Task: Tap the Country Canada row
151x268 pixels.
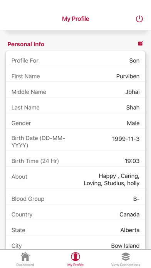Action: [x=75, y=214]
